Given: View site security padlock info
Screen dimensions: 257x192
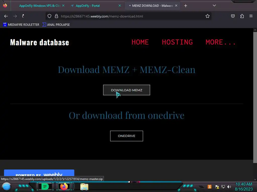Looking at the screenshot, I should (x=56, y=16).
